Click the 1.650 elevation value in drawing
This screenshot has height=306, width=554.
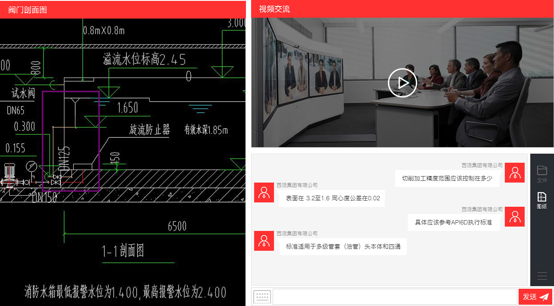point(128,107)
